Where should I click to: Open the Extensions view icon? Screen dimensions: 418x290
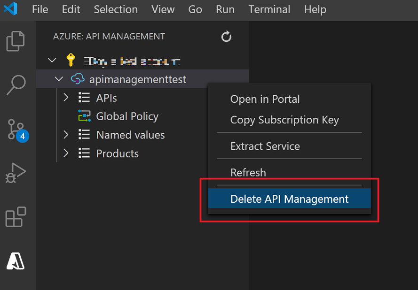pos(16,217)
